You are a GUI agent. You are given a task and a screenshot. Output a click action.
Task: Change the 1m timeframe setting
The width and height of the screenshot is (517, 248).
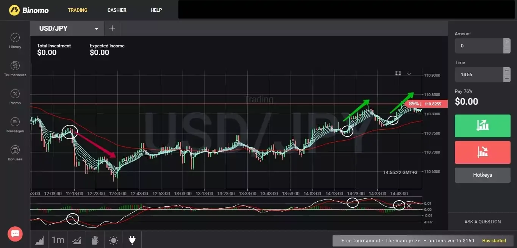(58, 240)
